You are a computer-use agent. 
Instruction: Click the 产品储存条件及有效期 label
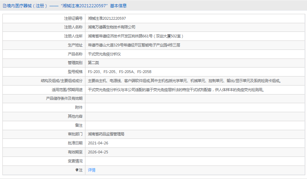(64, 98)
